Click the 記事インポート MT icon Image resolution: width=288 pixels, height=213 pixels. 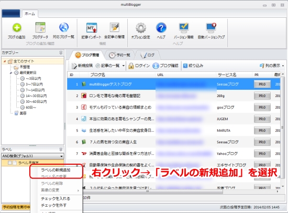92,28
